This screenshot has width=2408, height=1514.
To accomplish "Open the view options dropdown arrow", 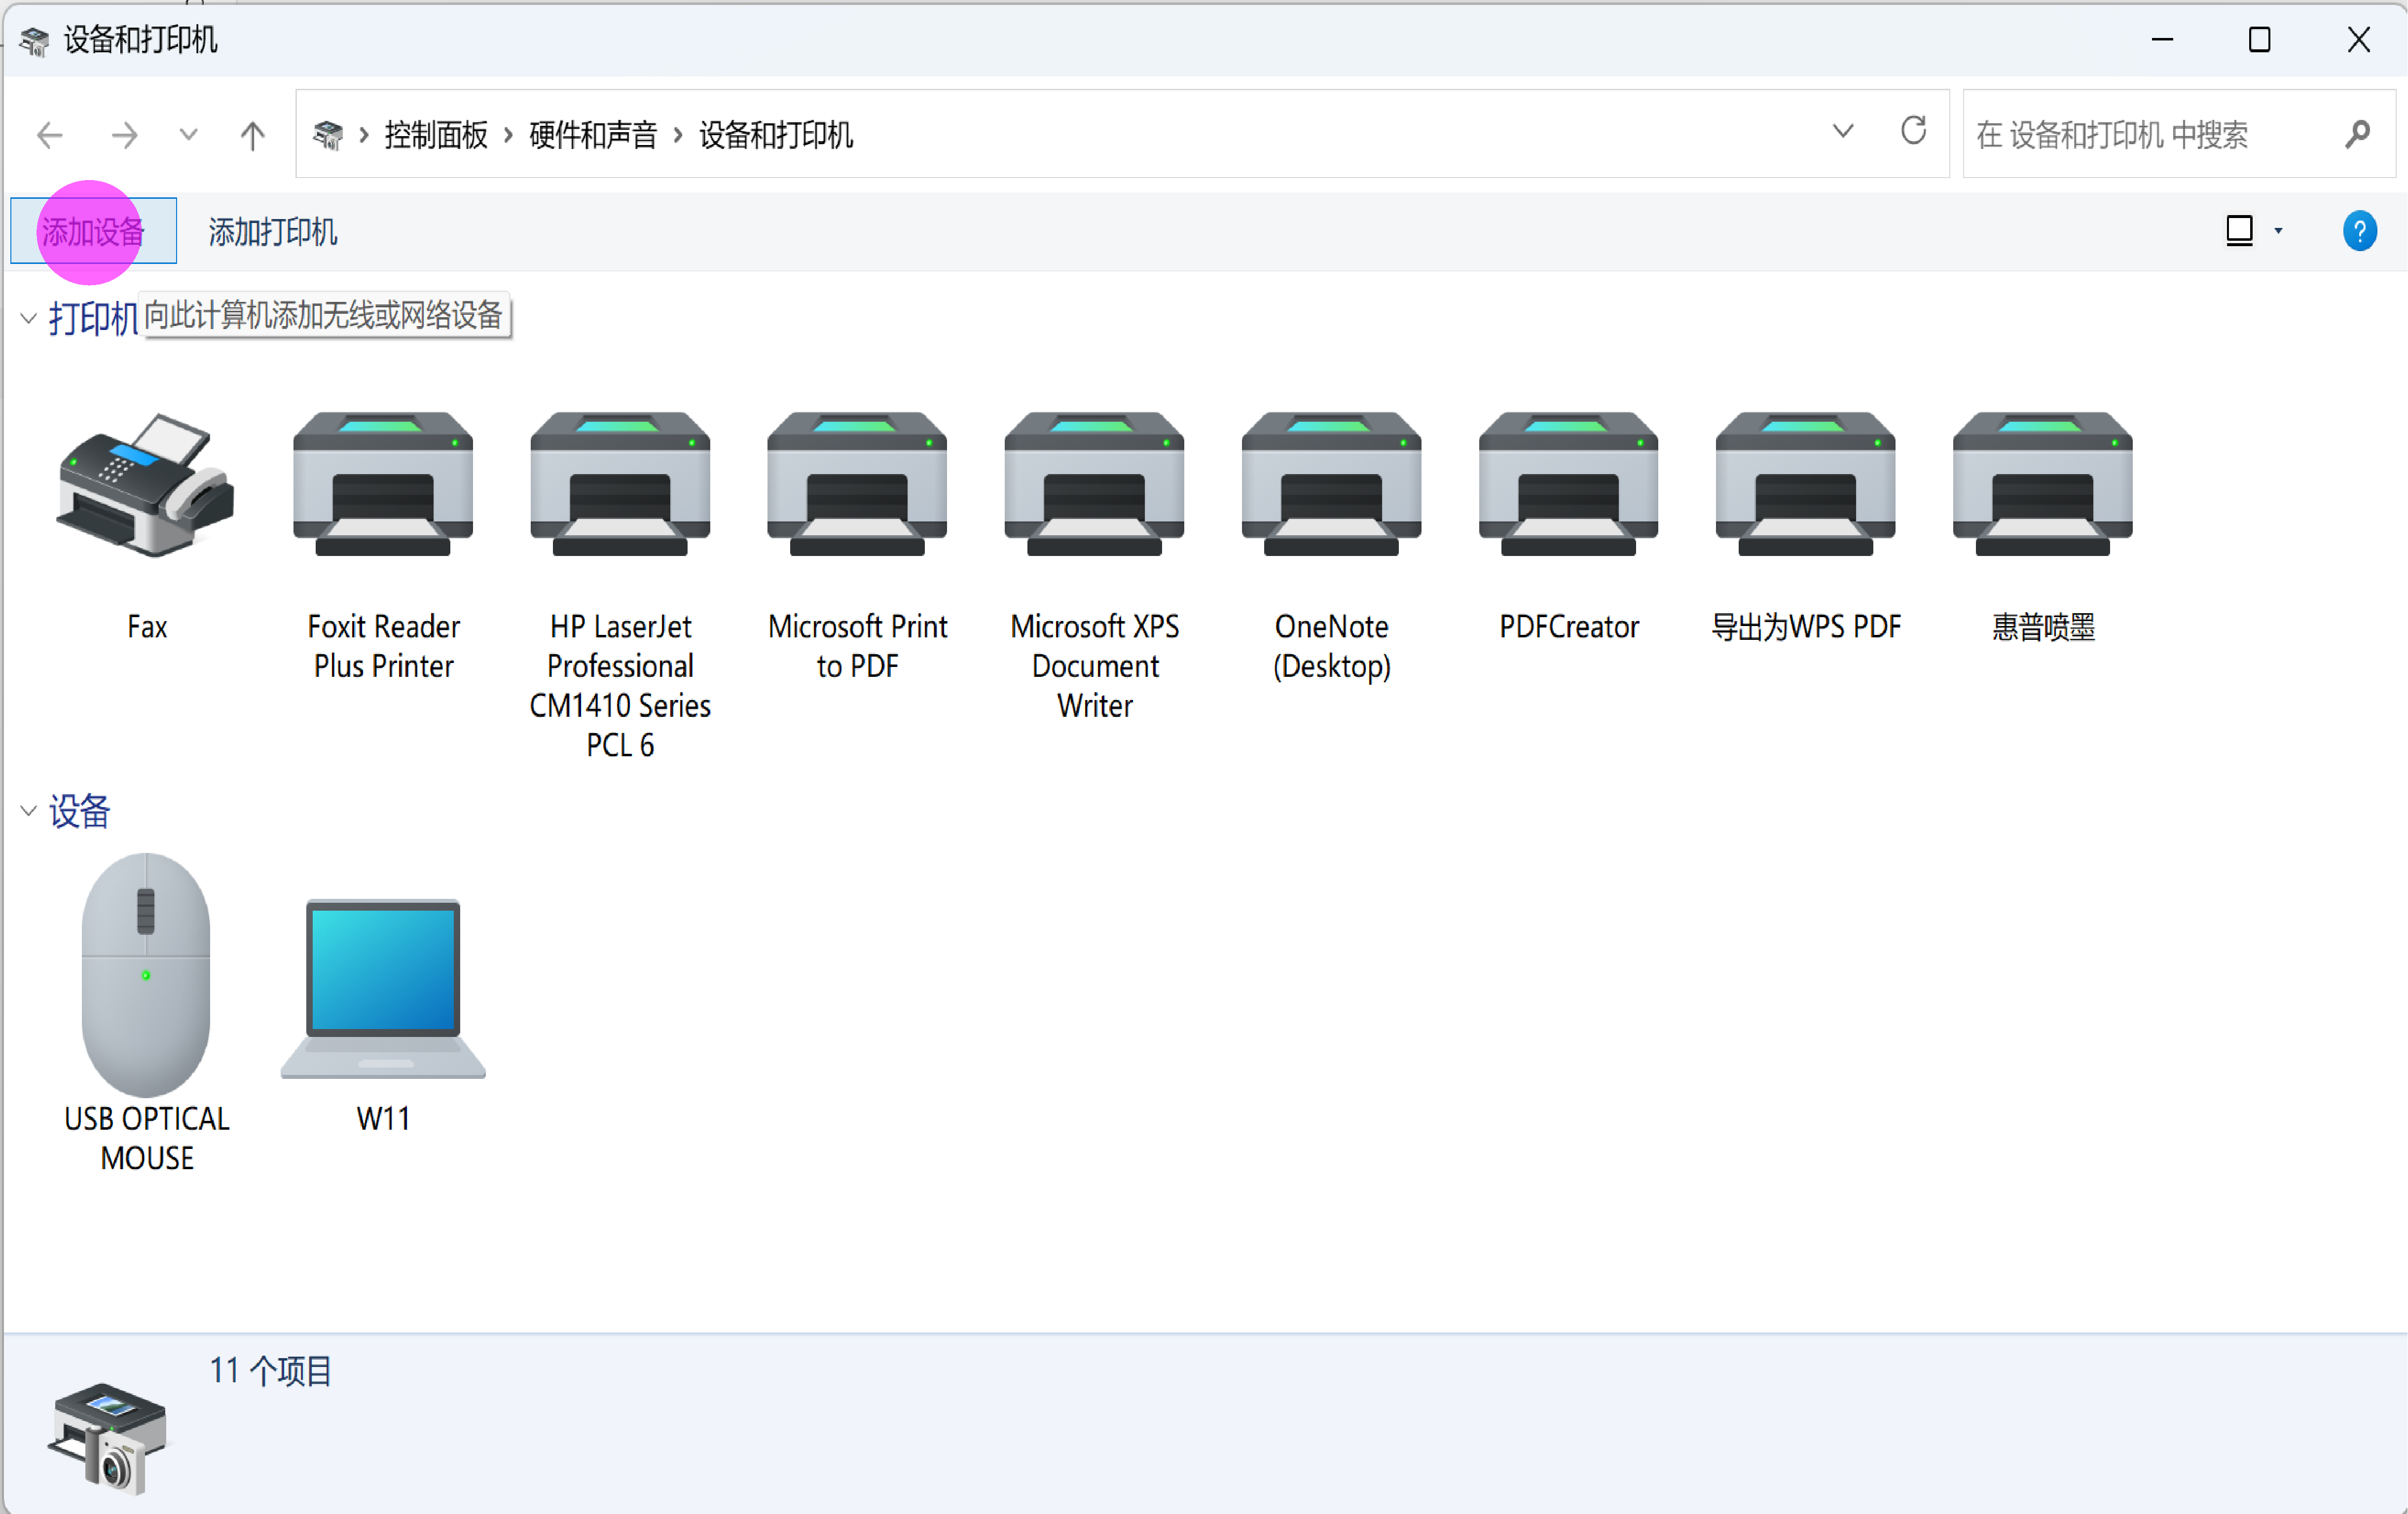I will click(x=2278, y=231).
